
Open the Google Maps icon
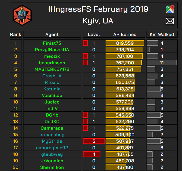[x=170, y=9]
